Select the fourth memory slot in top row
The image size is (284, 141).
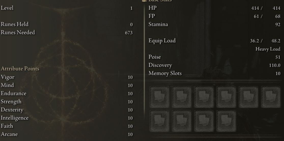tap(226, 97)
